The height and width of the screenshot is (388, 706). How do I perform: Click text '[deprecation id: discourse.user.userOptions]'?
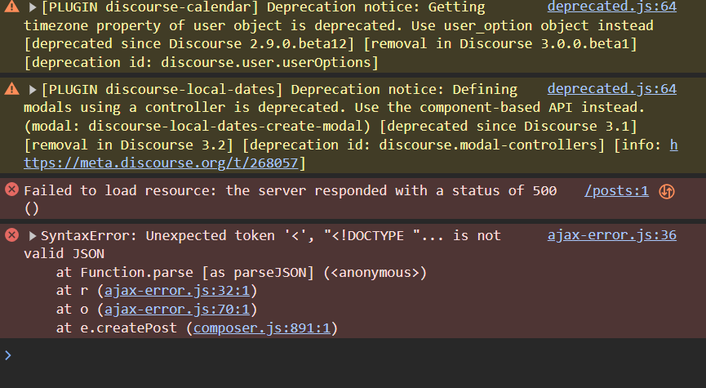point(202,62)
